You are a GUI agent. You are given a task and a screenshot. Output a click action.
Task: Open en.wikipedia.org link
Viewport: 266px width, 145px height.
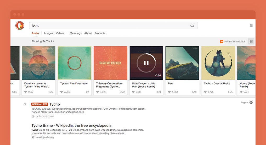[x=45, y=137]
